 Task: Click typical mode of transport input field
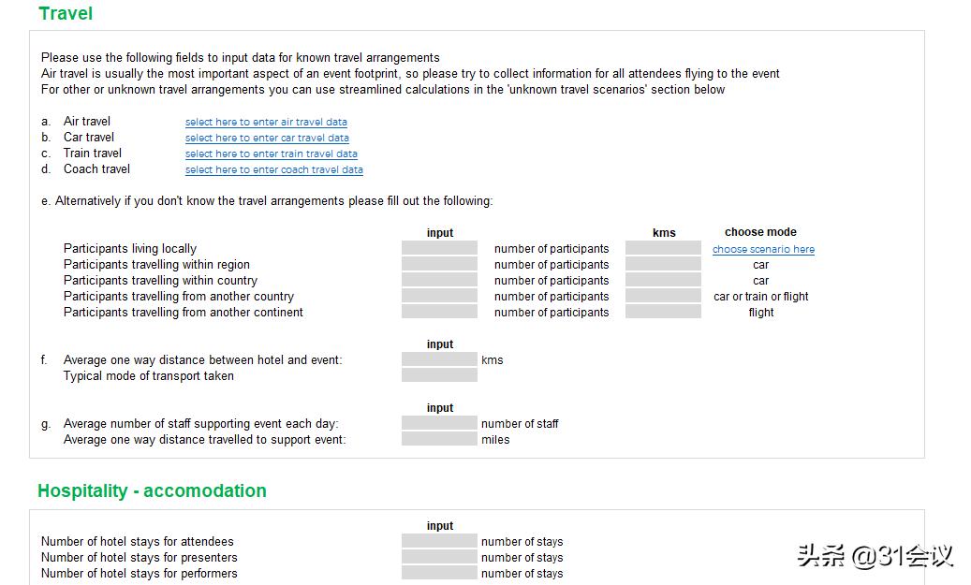[x=439, y=375]
